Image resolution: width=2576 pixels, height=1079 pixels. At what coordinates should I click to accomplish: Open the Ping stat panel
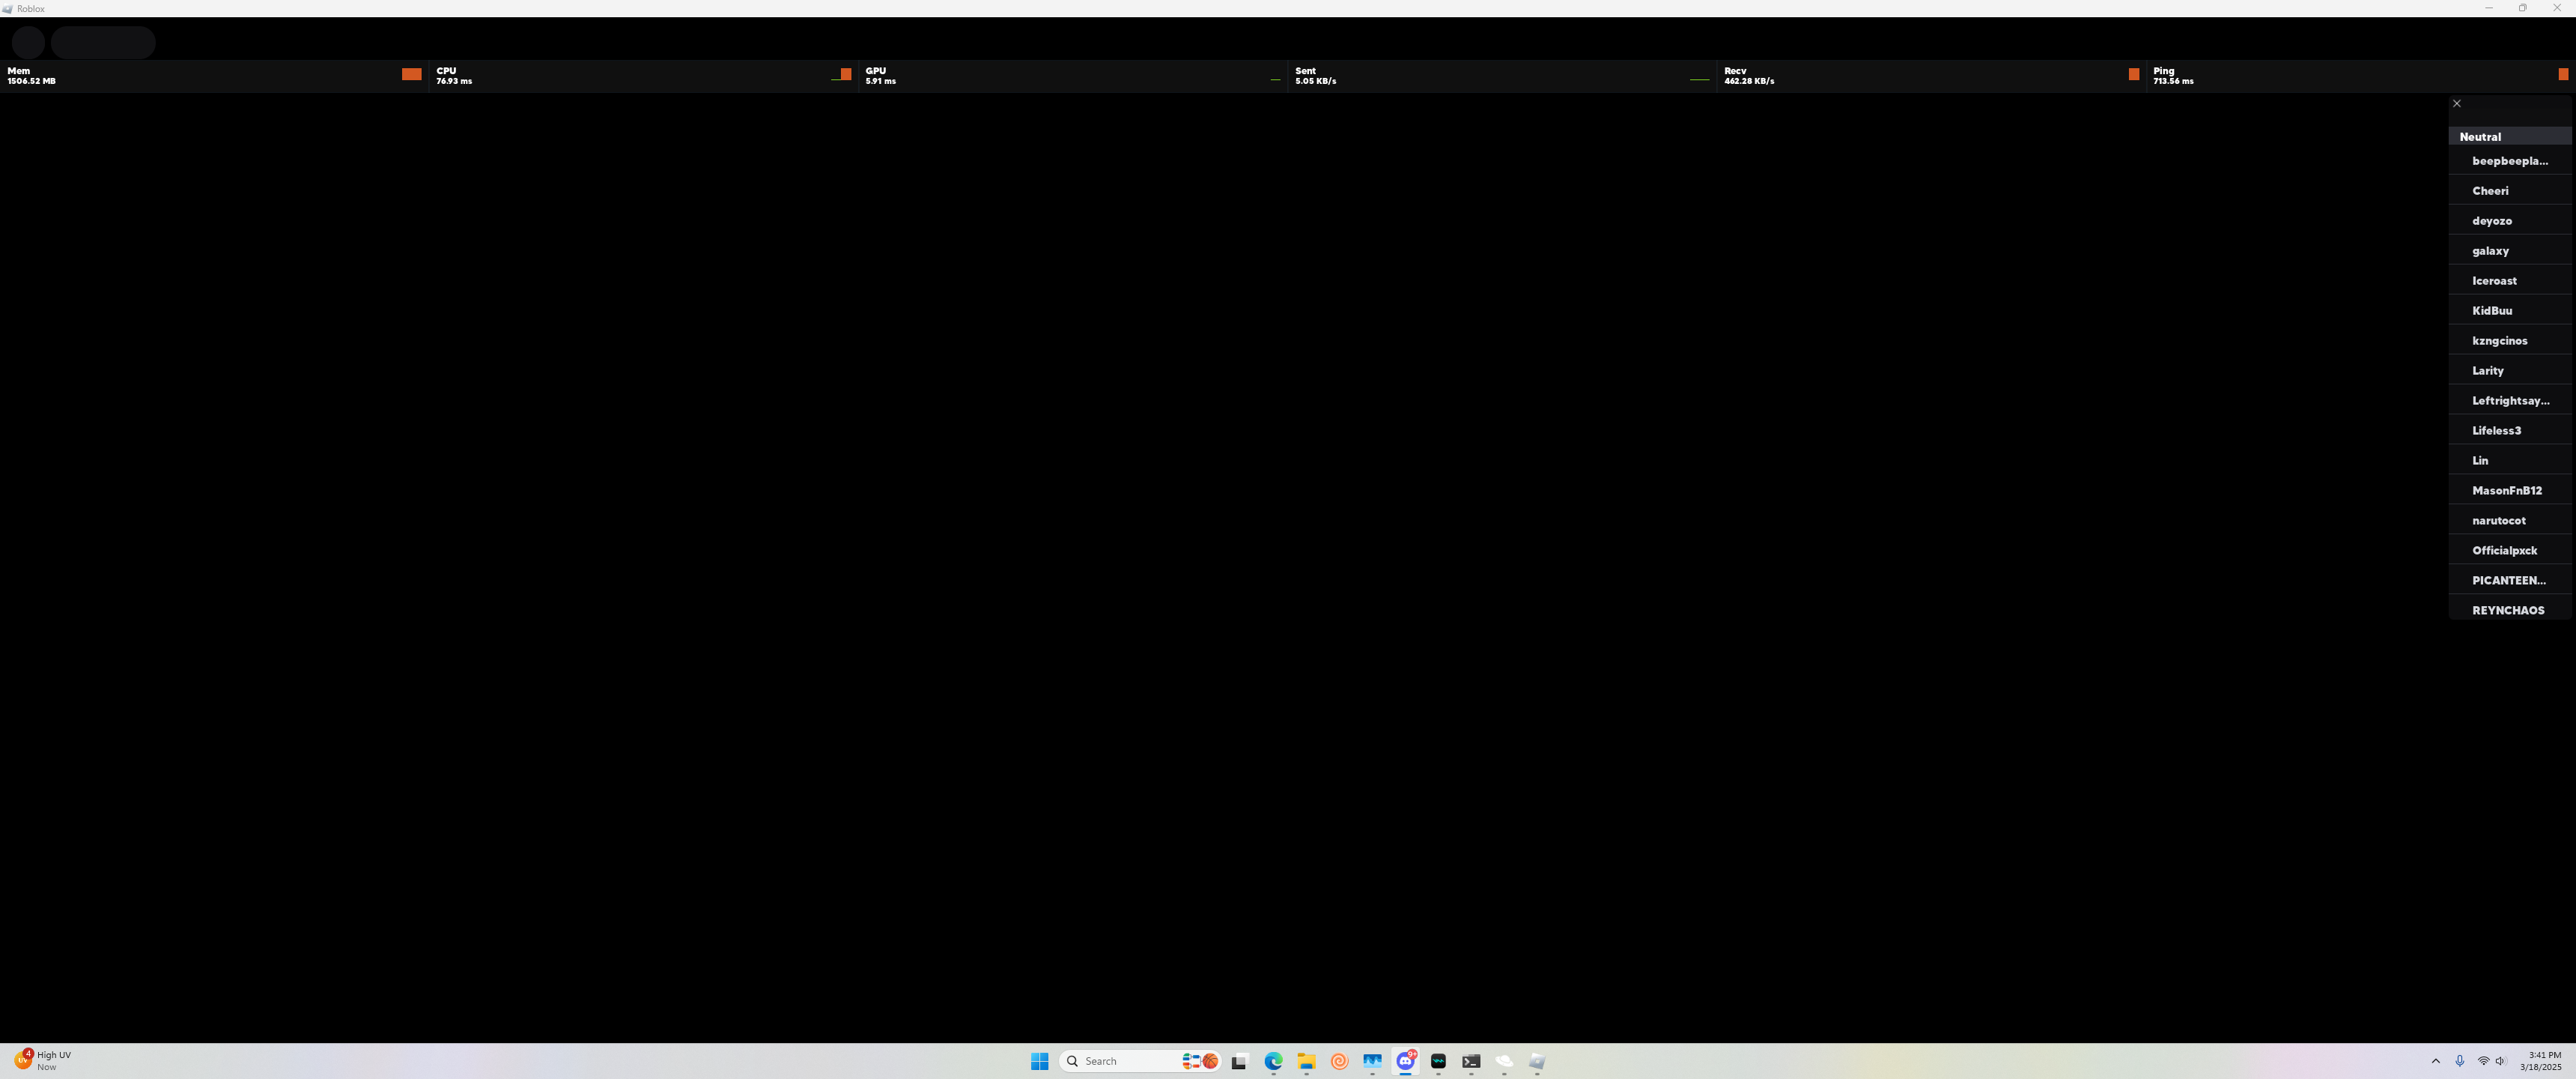pyautogui.click(x=2361, y=76)
